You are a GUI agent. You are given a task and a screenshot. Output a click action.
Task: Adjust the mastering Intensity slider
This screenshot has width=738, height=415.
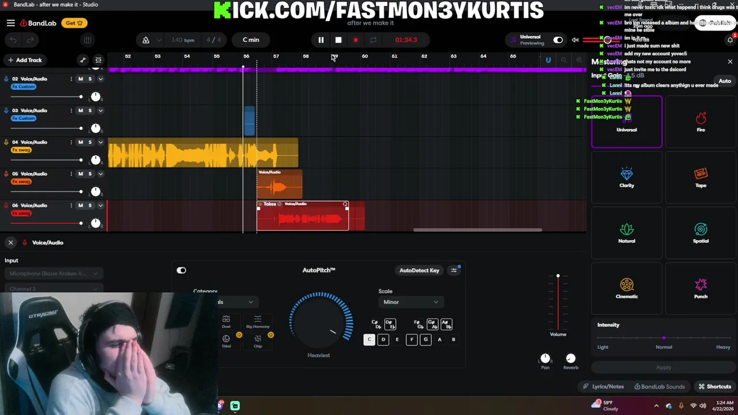pos(664,338)
